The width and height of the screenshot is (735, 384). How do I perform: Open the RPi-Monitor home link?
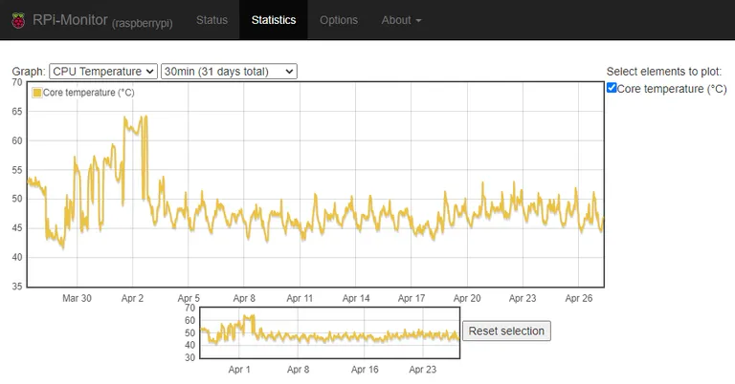pos(70,20)
